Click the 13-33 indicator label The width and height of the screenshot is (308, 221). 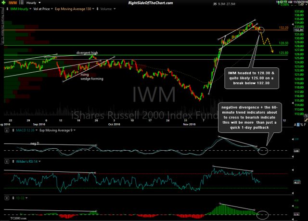20,198
